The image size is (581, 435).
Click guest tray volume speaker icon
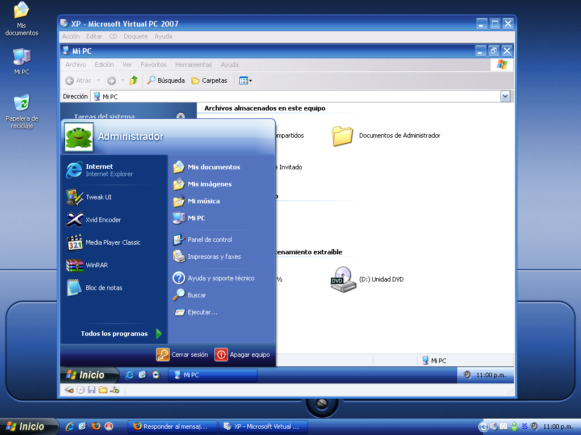coord(468,375)
